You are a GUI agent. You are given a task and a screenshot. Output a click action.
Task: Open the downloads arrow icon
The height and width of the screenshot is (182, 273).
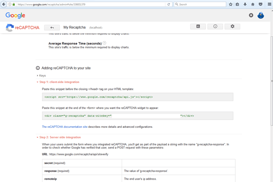[245, 4]
